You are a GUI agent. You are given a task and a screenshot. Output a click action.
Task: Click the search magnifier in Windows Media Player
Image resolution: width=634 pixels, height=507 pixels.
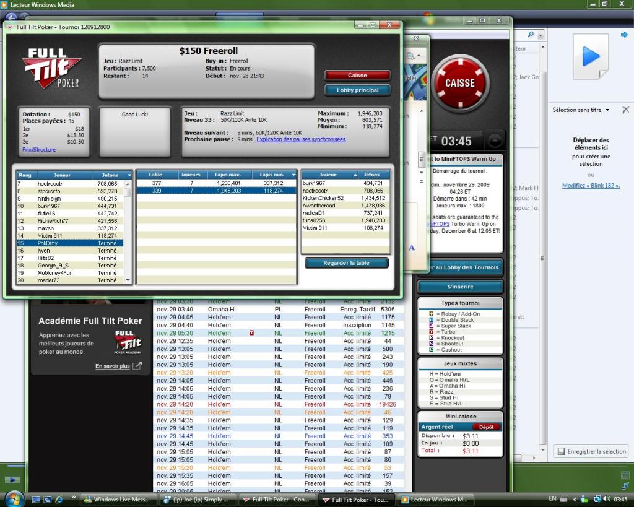point(531,35)
